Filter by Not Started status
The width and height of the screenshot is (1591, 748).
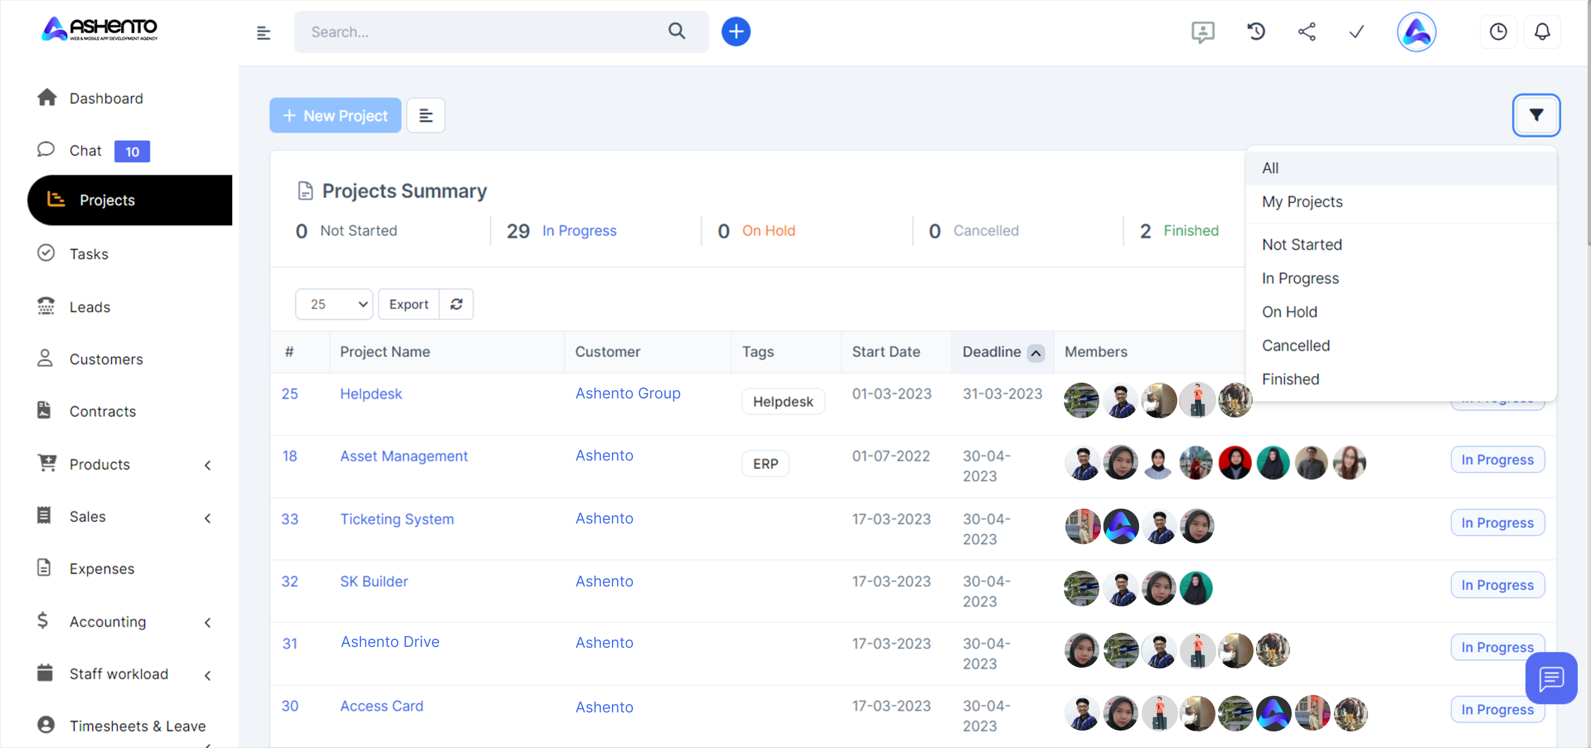click(1400, 244)
